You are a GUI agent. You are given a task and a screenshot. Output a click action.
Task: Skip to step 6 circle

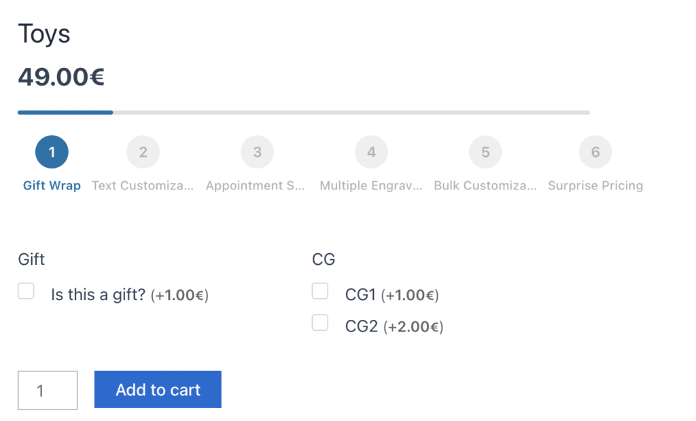pos(595,152)
